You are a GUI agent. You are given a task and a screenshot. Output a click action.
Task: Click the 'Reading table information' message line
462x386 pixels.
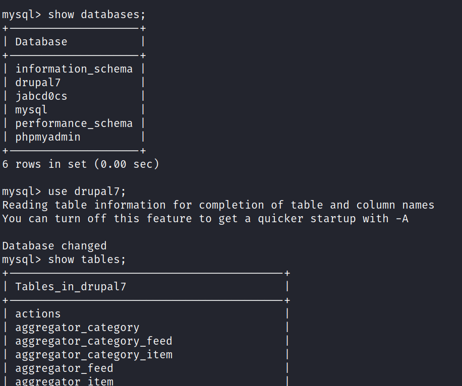[218, 205]
